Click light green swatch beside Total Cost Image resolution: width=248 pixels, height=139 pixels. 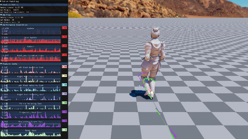click(x=64, y=130)
